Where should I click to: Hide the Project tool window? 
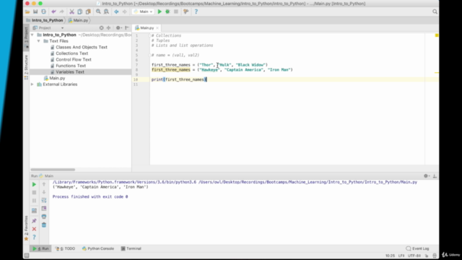click(127, 27)
